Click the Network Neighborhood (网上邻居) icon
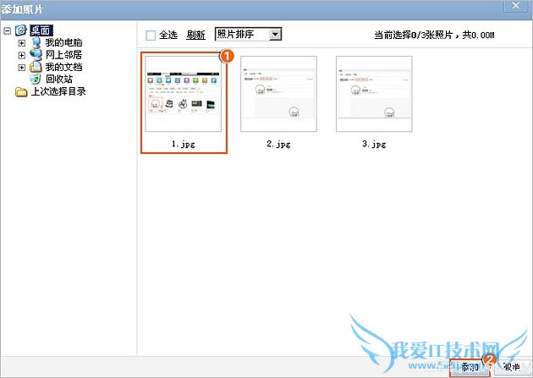533x378 pixels. (36, 55)
